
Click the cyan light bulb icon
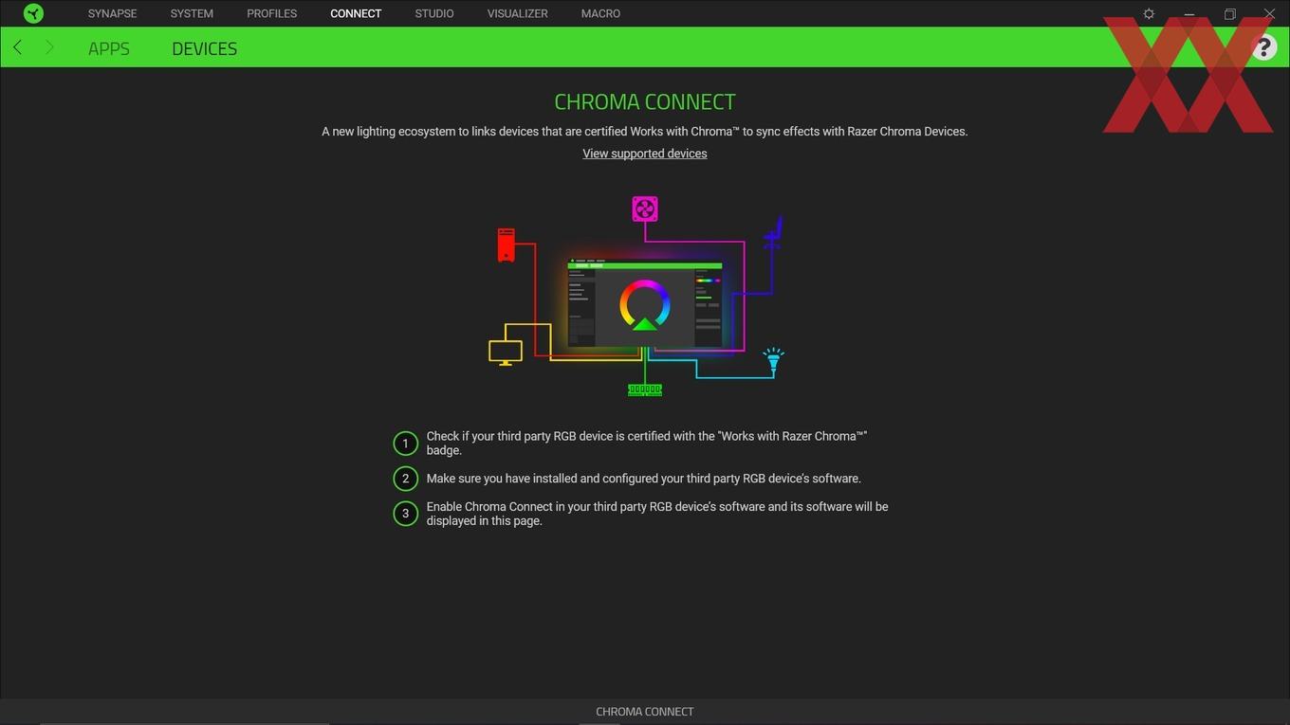[774, 361]
